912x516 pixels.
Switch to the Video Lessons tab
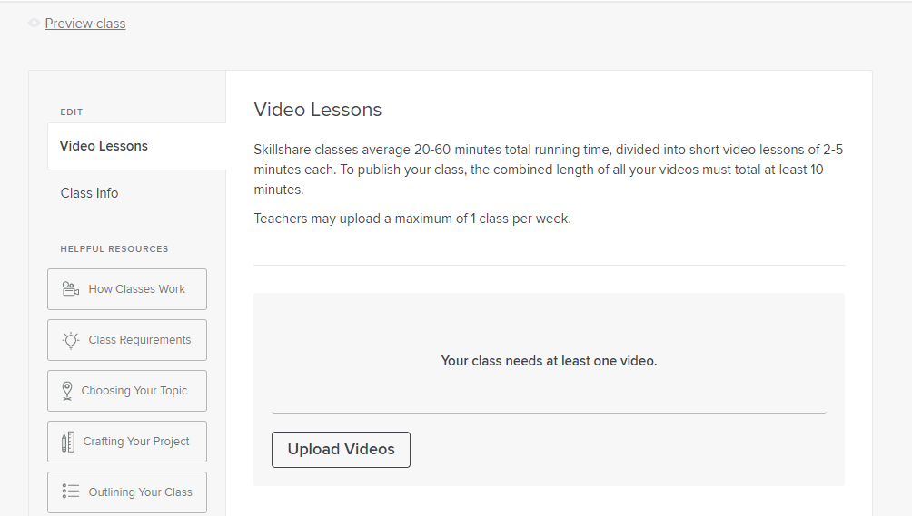click(x=104, y=146)
